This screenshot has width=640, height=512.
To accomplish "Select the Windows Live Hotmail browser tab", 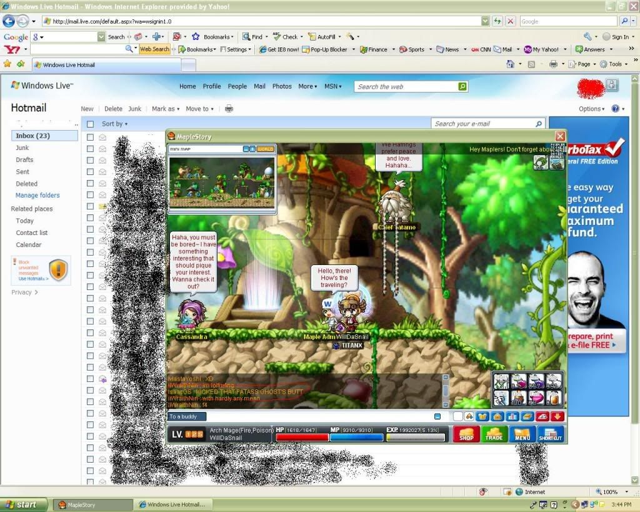I will point(106,64).
